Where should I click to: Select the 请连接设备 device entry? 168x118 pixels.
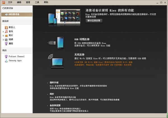click(16, 14)
